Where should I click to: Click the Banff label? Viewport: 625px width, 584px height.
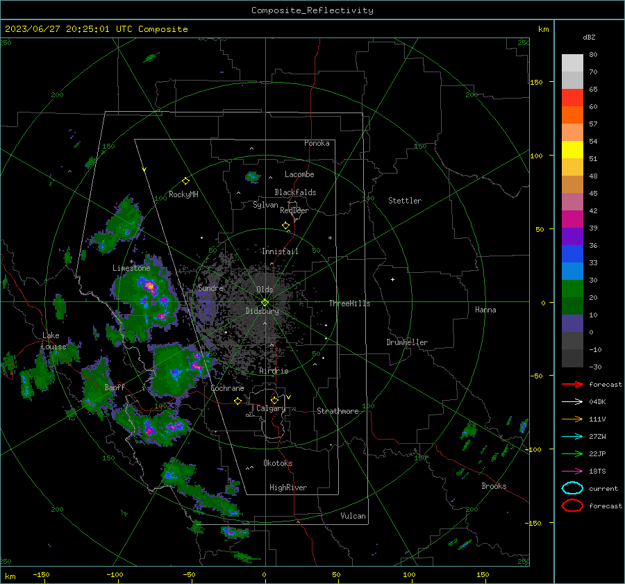[x=115, y=387]
